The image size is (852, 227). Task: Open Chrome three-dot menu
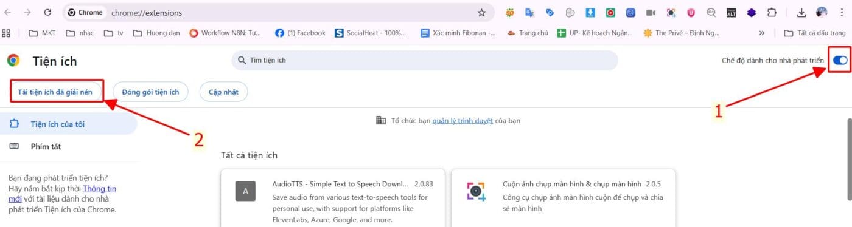(842, 12)
